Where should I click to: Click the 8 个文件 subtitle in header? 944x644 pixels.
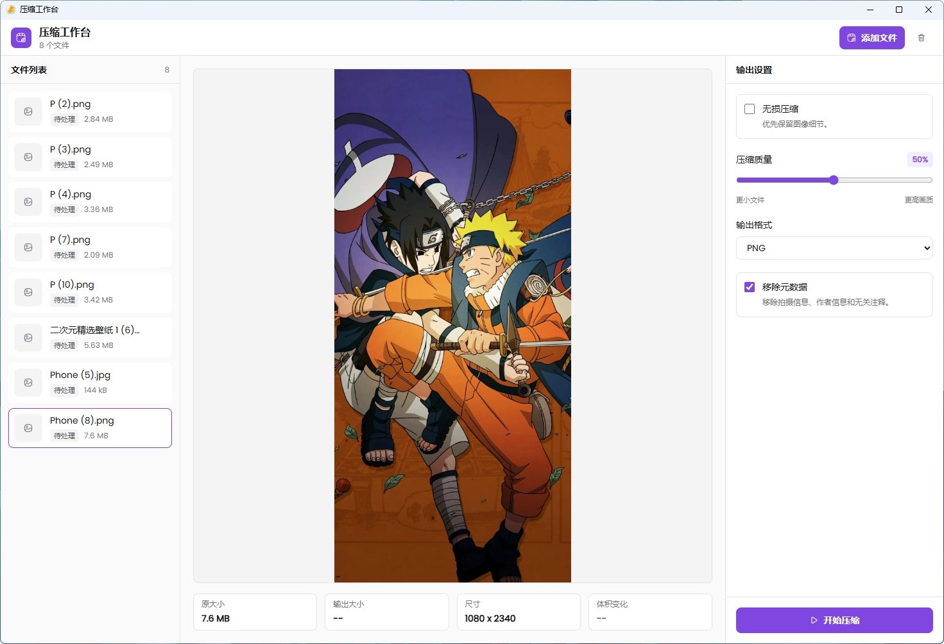[x=54, y=45]
